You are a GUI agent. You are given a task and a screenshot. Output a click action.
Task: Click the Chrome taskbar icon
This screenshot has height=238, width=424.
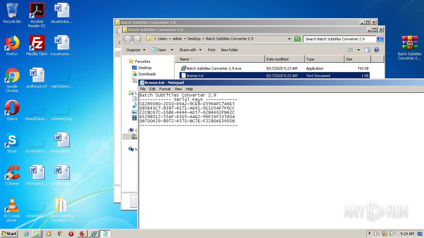click(x=60, y=234)
